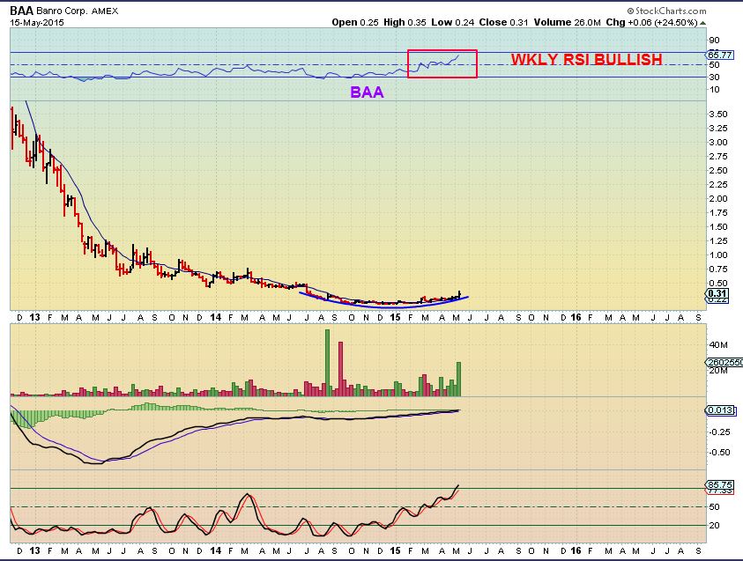The width and height of the screenshot is (743, 561).
Task: Click the 26025500 volume value tag
Action: click(x=724, y=362)
